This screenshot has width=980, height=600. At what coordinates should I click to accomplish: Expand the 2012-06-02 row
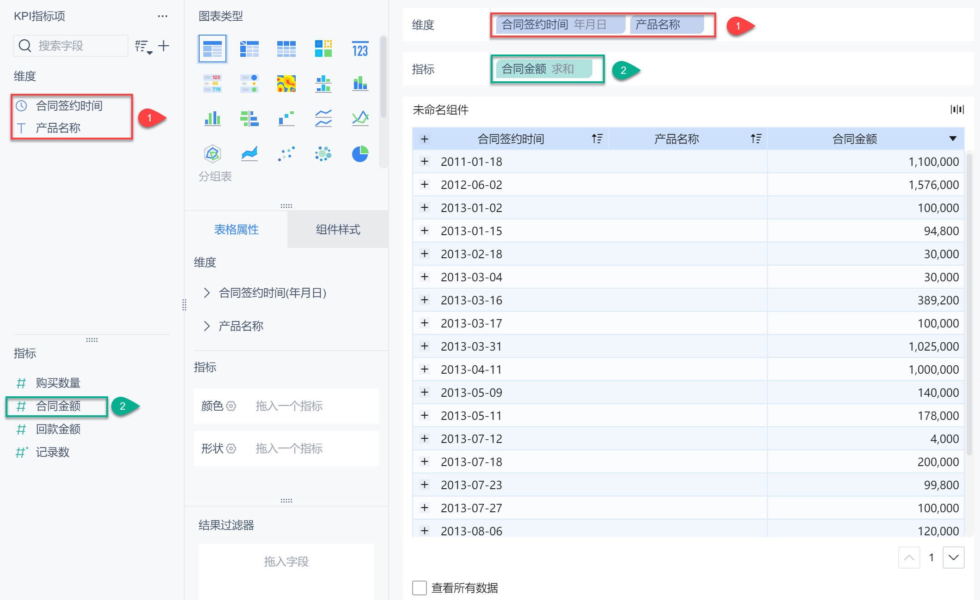(x=425, y=185)
